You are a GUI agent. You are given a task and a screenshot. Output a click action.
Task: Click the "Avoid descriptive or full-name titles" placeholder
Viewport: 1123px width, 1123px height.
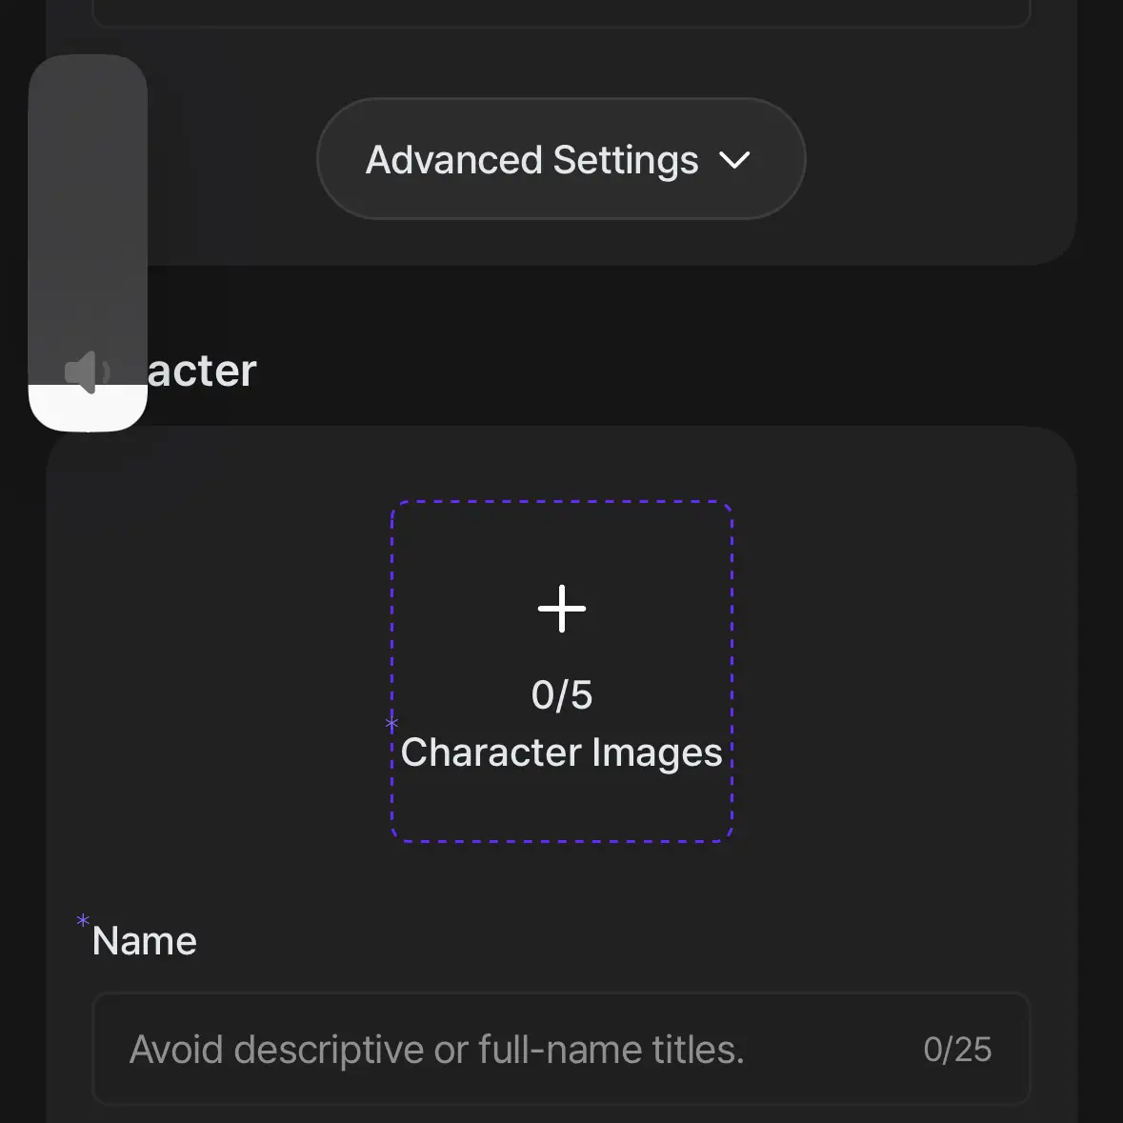tap(437, 1050)
